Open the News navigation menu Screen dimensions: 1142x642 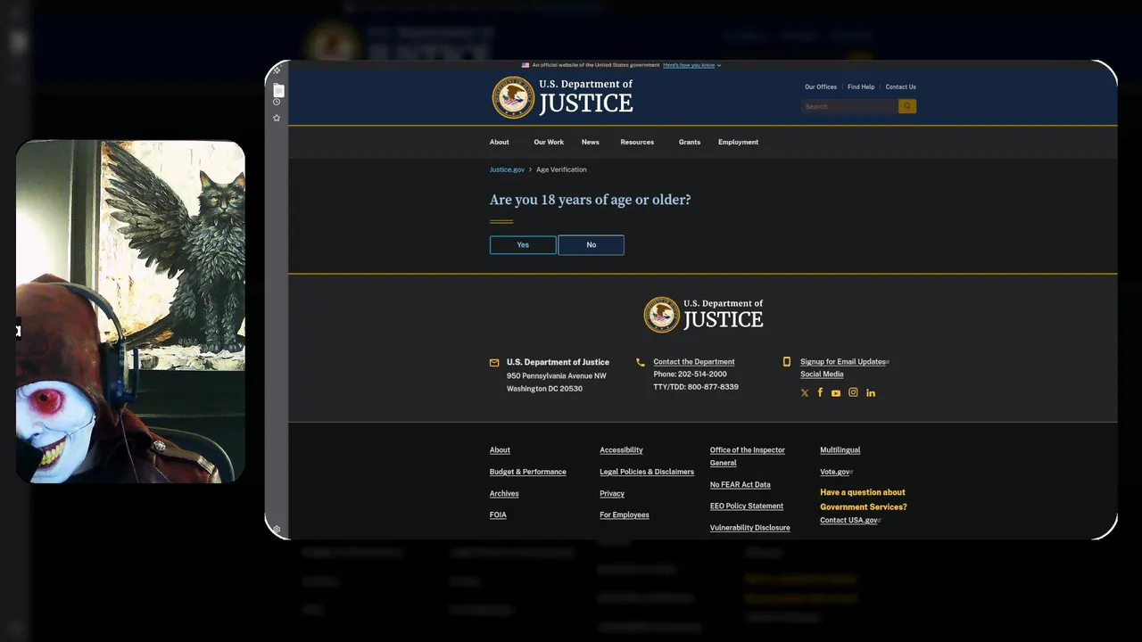coord(591,142)
